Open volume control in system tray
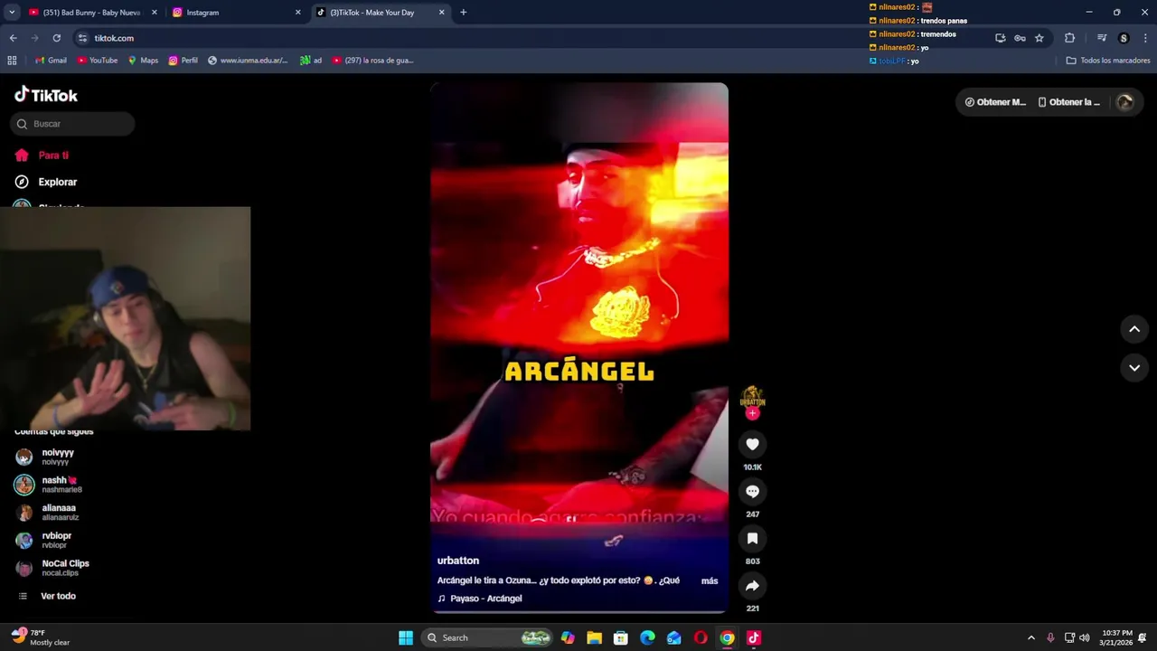This screenshot has height=651, width=1157. 1084,637
